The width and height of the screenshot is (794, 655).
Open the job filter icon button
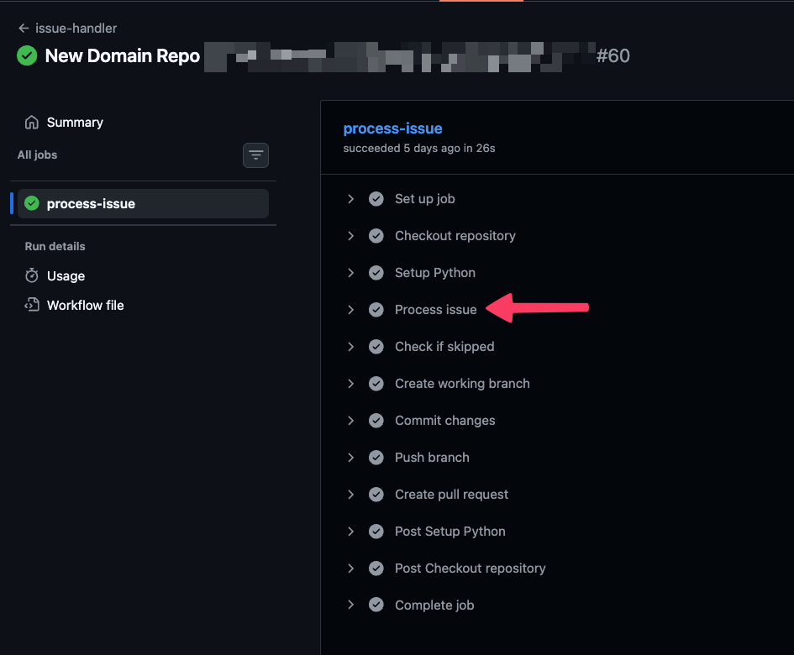(x=255, y=155)
